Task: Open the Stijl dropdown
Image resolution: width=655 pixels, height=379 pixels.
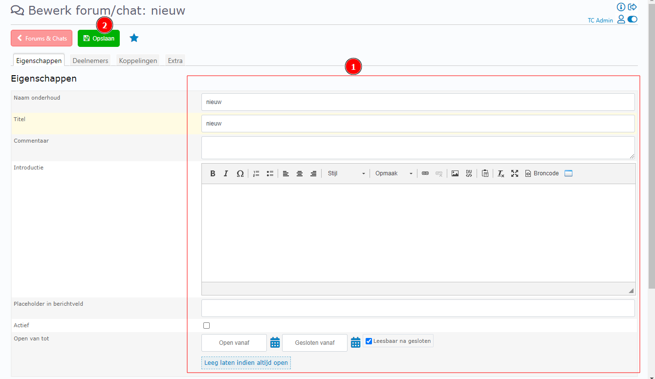Action: [x=346, y=173]
